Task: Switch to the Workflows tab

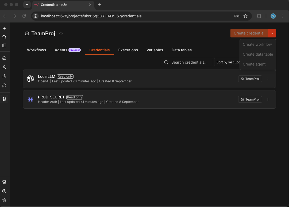Action: click(37, 50)
